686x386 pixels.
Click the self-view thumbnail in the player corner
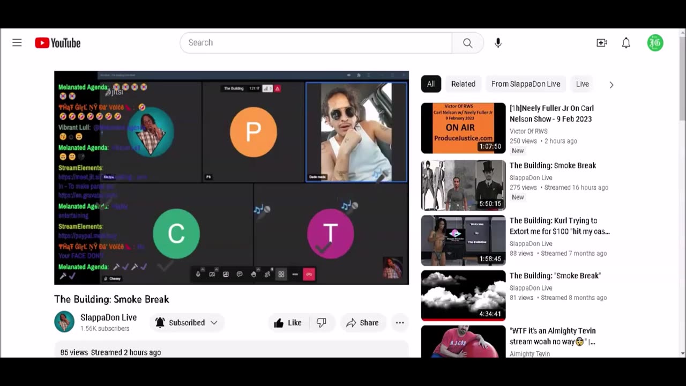click(392, 268)
